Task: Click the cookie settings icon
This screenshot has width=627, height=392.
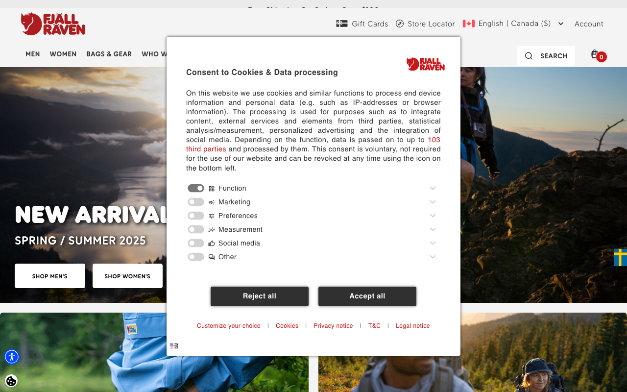Action: click(x=11, y=381)
